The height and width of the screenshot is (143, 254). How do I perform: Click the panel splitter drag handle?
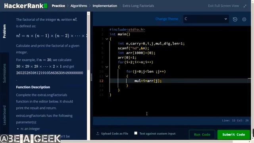92,77
